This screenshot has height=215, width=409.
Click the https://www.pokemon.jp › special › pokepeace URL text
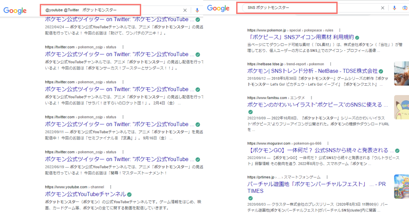tap(290, 30)
